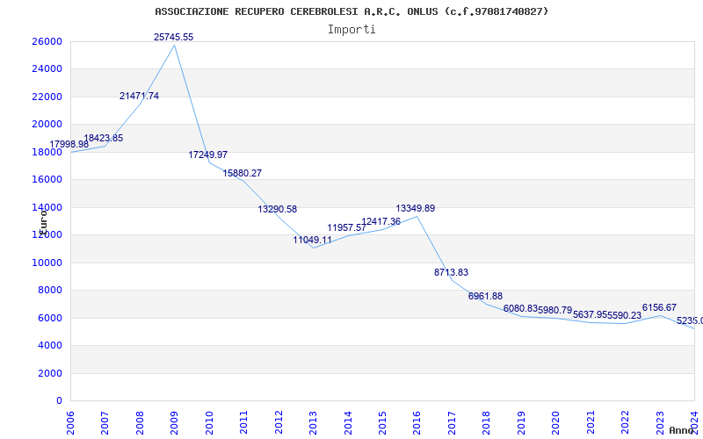Select data label 13349.89
Image resolution: width=703 pixels, height=439 pixels.
pos(415,208)
